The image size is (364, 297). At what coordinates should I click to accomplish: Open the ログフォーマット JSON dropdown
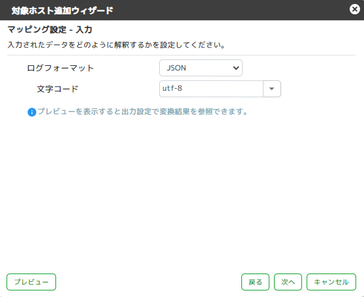pyautogui.click(x=201, y=68)
